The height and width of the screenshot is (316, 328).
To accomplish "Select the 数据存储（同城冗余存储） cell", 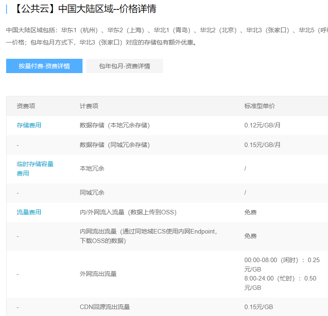I will click(115, 145).
